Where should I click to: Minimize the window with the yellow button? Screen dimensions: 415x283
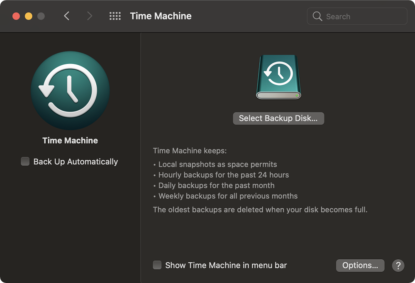tap(29, 16)
